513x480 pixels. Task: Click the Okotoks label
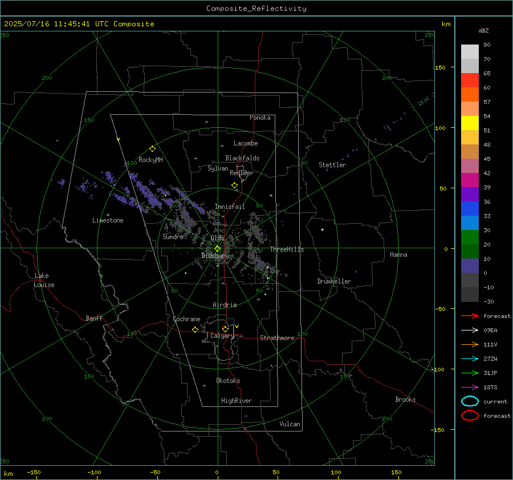(228, 381)
